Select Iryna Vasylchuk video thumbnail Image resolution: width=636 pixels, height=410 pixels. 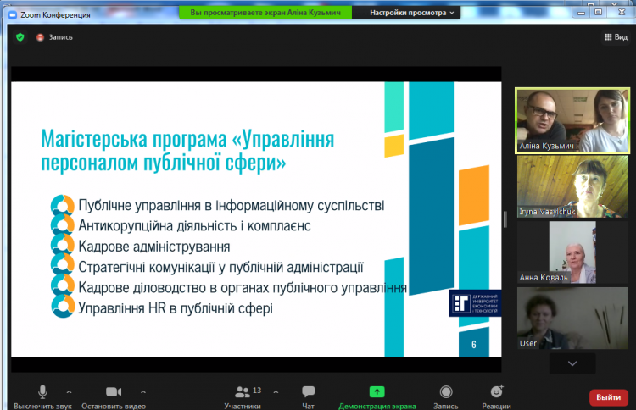[573, 186]
